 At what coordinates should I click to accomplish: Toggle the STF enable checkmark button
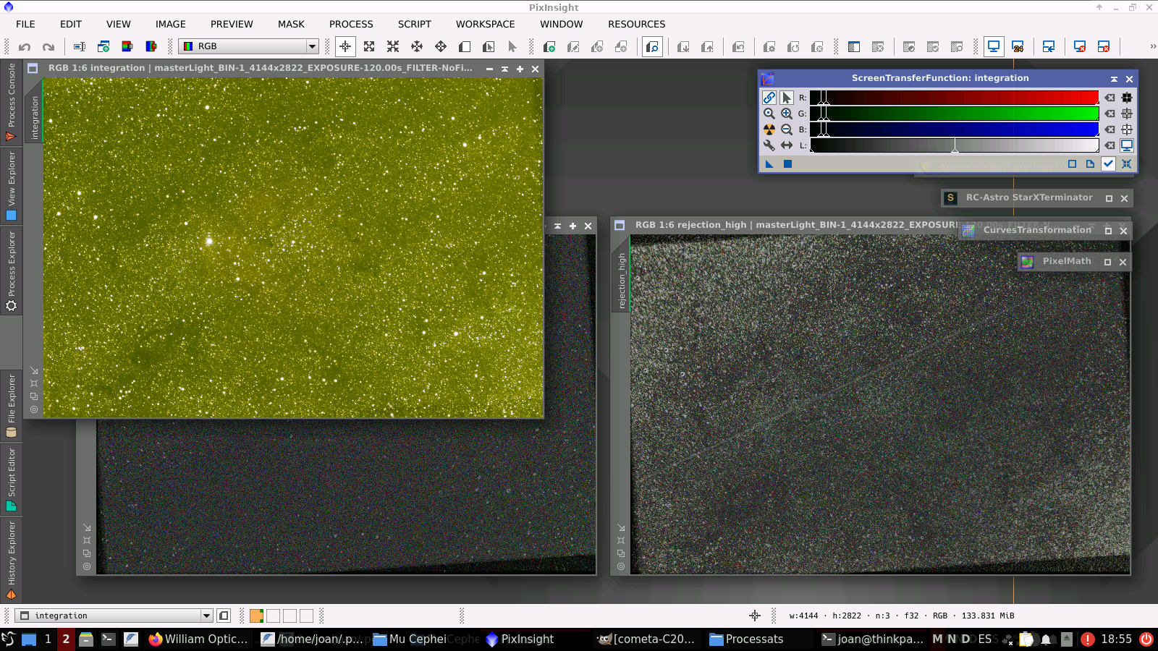1108,164
